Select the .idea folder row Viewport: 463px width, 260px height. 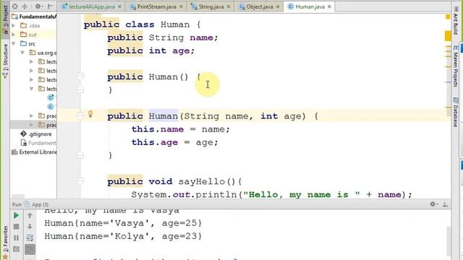[x=33, y=26]
